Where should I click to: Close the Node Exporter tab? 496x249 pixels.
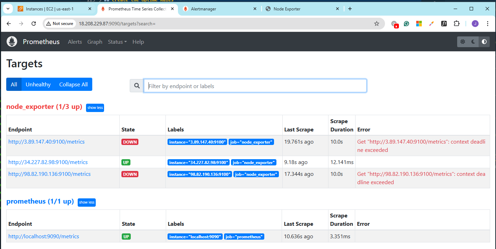point(337,9)
